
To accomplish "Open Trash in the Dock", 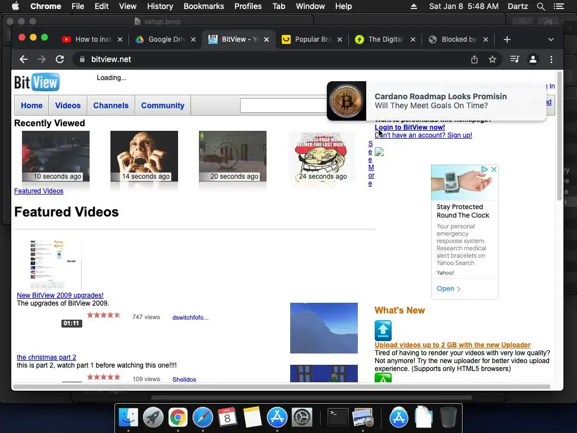I will [449, 418].
